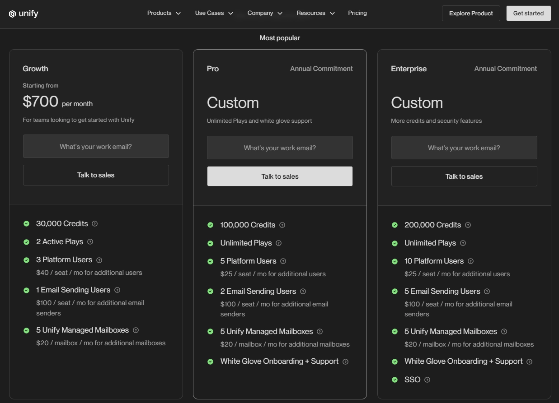
Task: Click green check beside Growth 30,000 Credits
Action: pos(26,223)
